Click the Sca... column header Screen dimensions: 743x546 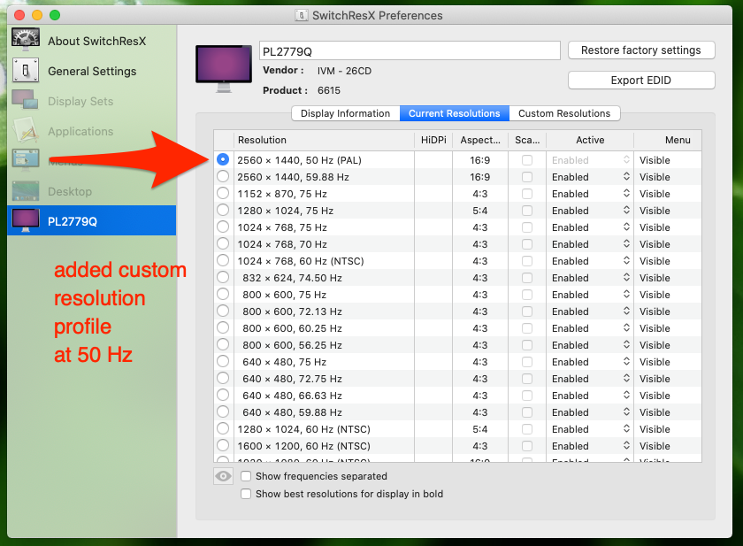(x=527, y=140)
